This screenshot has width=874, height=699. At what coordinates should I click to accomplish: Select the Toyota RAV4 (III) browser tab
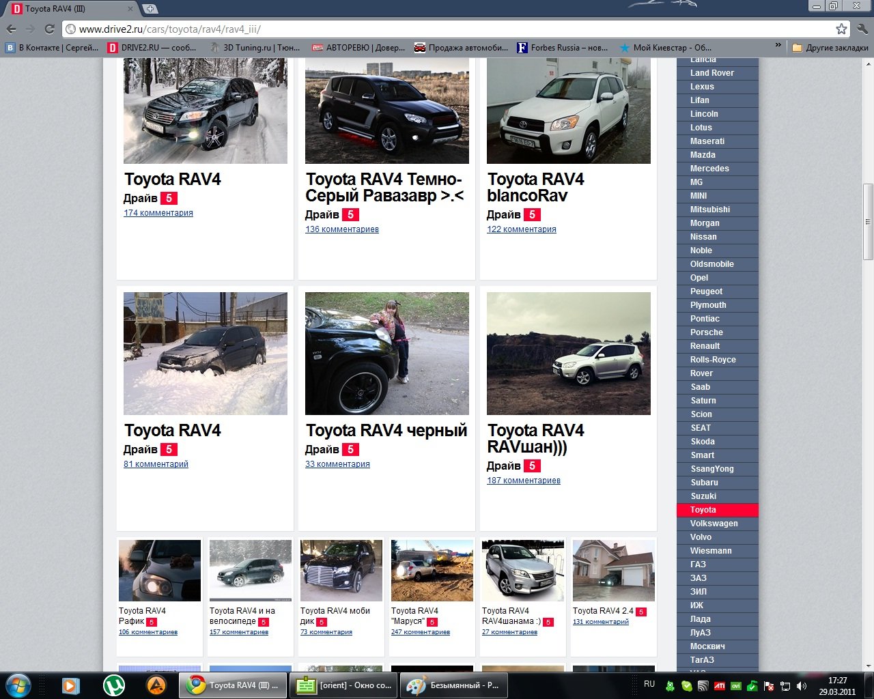[x=72, y=9]
